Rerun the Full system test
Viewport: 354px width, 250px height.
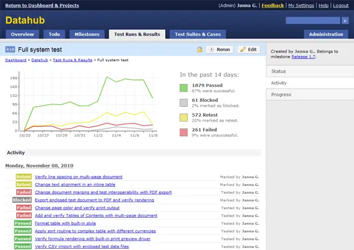point(220,50)
